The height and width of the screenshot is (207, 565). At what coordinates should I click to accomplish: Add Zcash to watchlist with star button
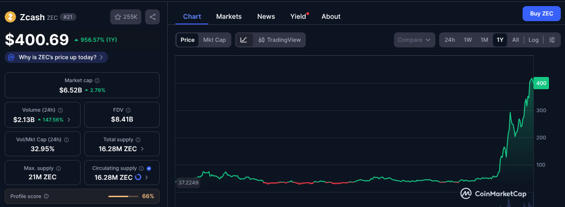click(x=126, y=17)
